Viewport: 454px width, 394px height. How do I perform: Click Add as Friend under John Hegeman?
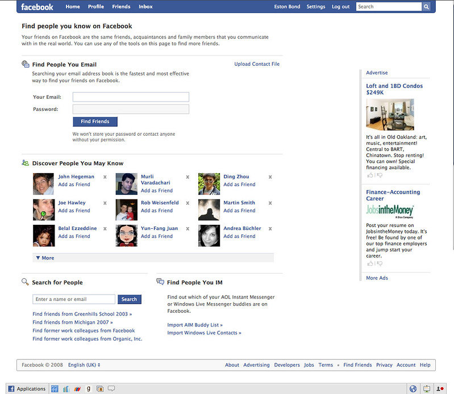point(74,185)
